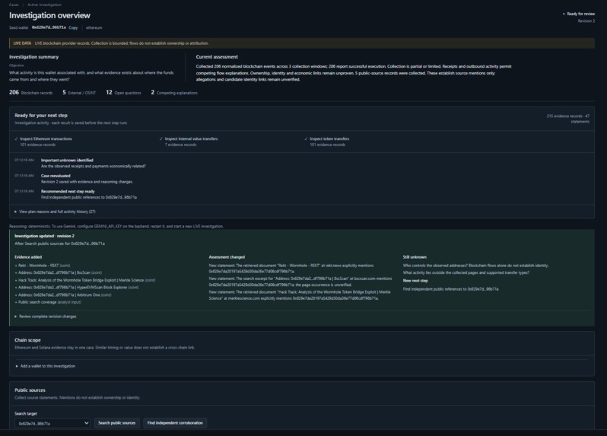This screenshot has height=436, width=607.
Task: Select Inspect Ethereum transactions step
Action: (x=43, y=142)
